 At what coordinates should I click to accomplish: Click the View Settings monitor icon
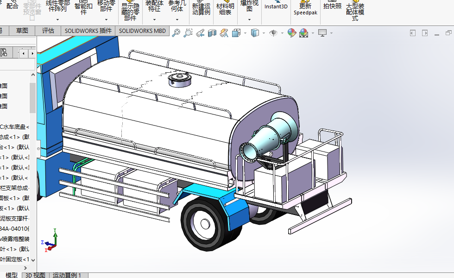pos(322,32)
